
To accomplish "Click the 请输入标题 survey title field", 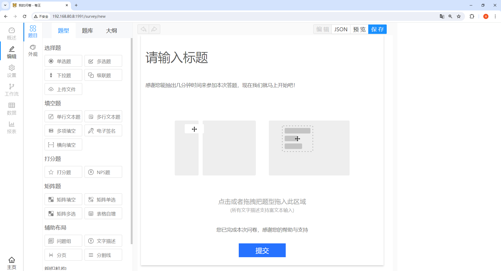I will tap(177, 57).
